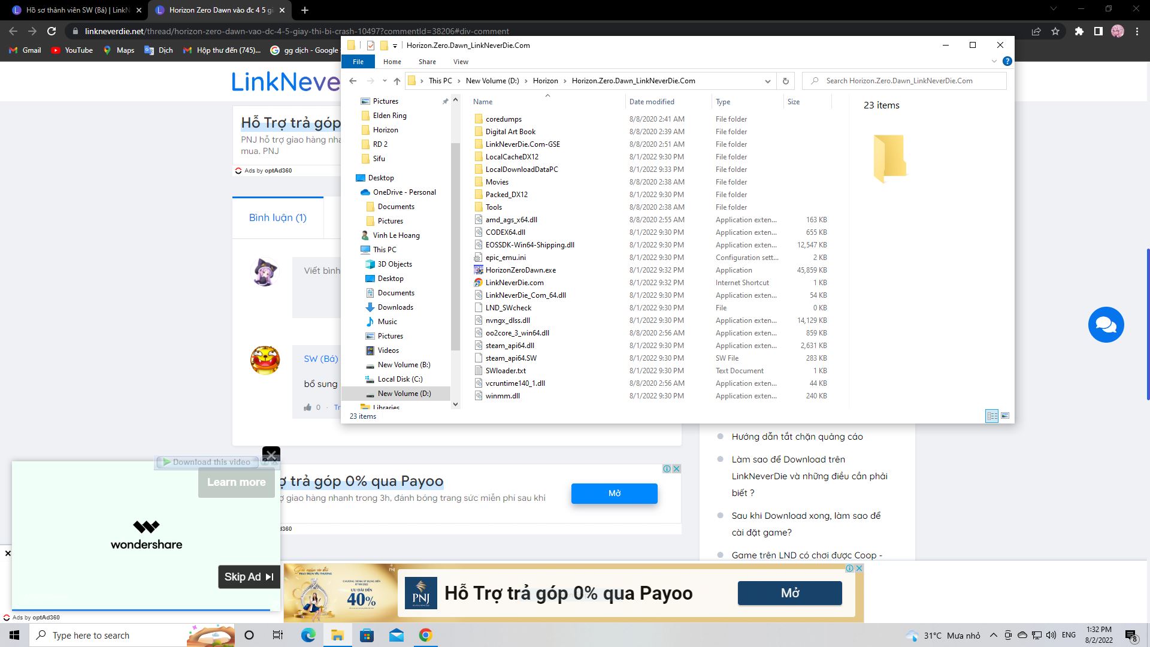Select Elden Ring quick access folder
The width and height of the screenshot is (1150, 647).
[x=389, y=116]
